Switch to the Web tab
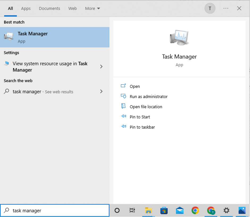 [73, 8]
